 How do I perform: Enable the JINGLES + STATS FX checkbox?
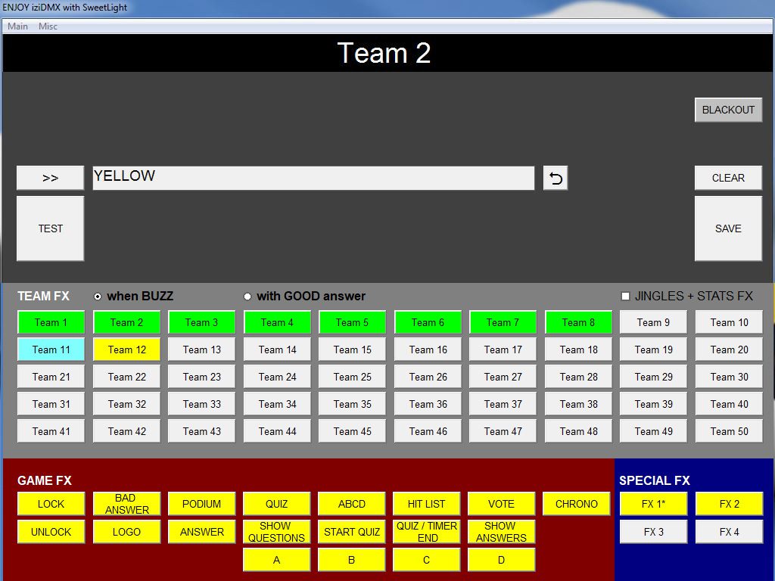click(x=625, y=296)
